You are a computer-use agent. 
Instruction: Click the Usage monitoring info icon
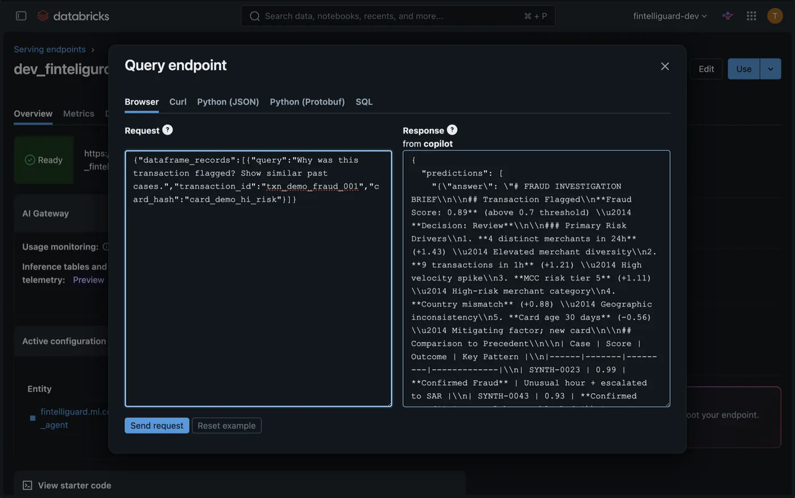point(106,247)
